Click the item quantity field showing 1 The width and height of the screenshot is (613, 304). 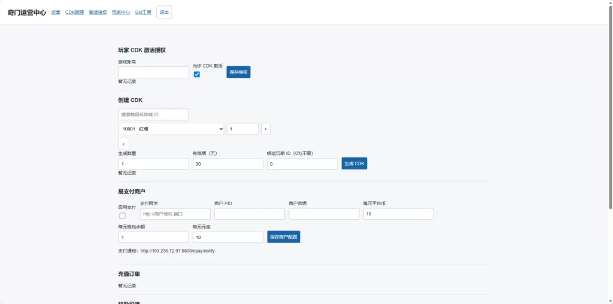(243, 129)
